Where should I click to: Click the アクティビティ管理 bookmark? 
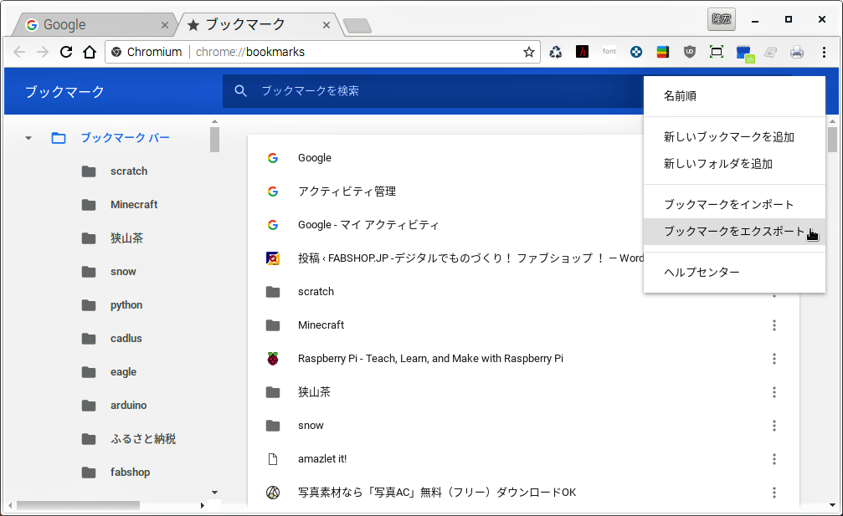(x=347, y=192)
